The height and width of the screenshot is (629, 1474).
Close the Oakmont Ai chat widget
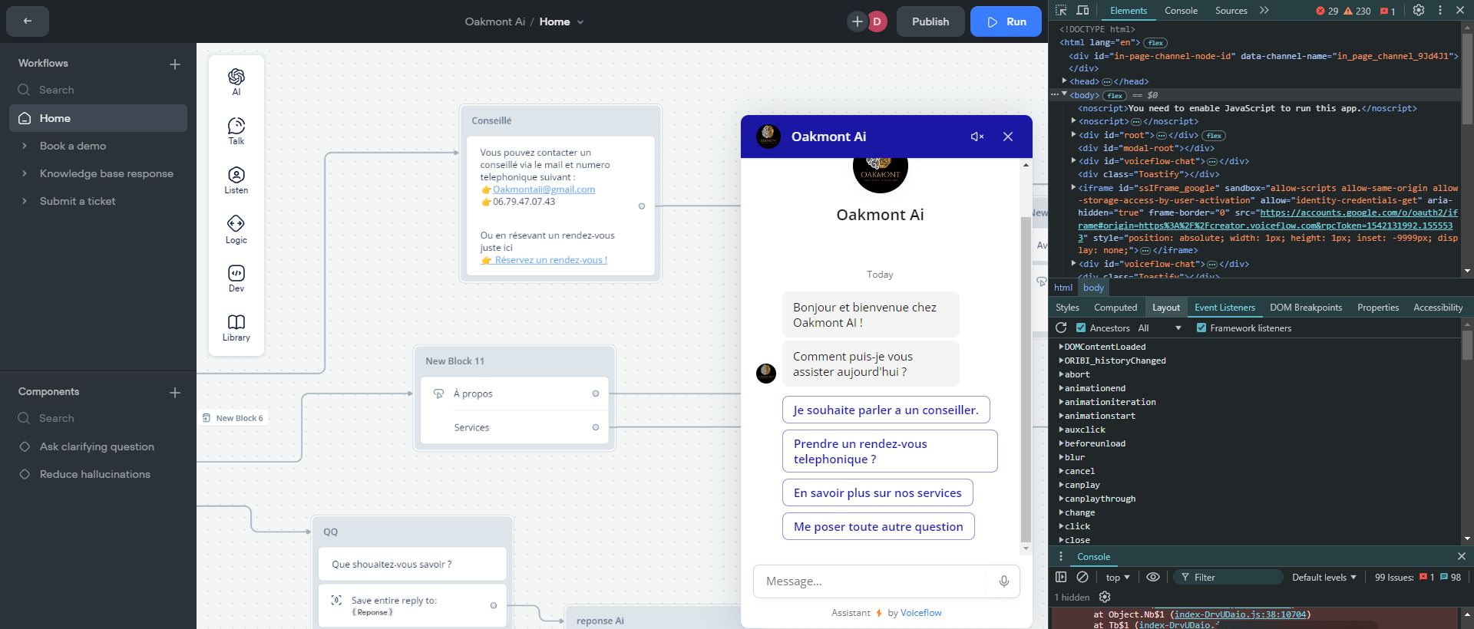(x=1008, y=137)
